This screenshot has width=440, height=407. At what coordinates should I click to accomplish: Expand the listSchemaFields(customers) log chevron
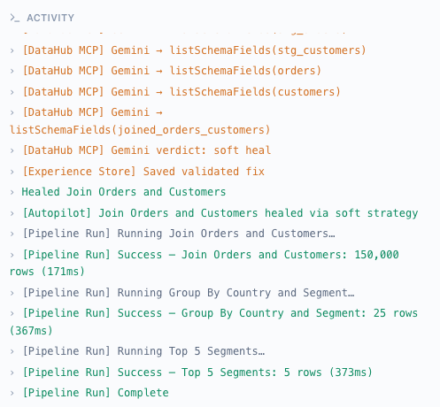[12, 92]
